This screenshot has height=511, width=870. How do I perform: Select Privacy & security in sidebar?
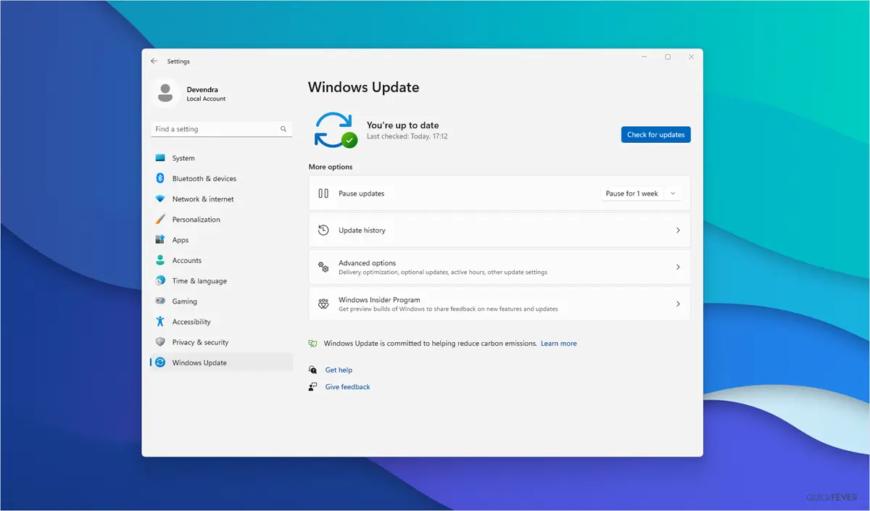(221, 342)
